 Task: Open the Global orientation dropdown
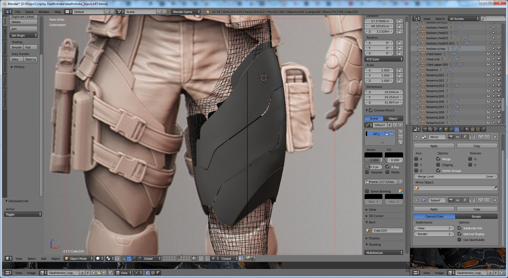[x=152, y=258]
